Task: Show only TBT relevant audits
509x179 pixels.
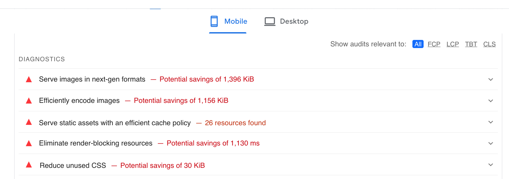Action: [x=471, y=44]
